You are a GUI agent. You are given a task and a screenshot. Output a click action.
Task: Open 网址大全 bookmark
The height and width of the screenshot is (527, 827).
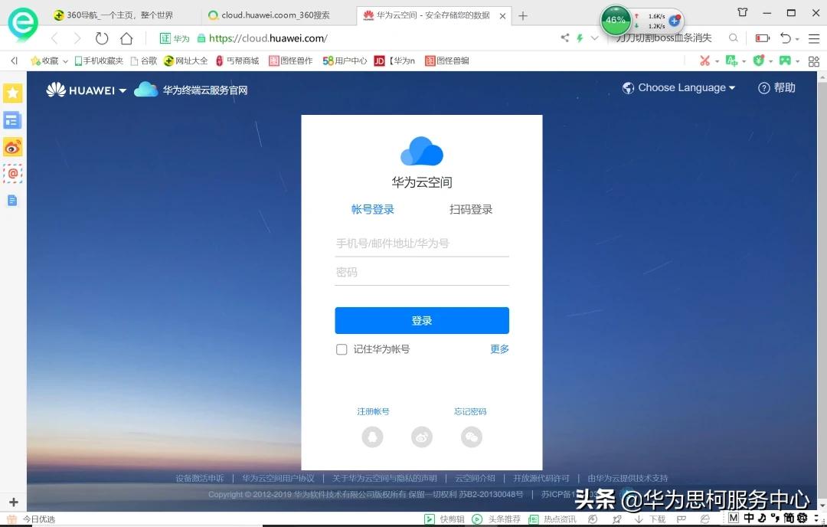click(185, 61)
